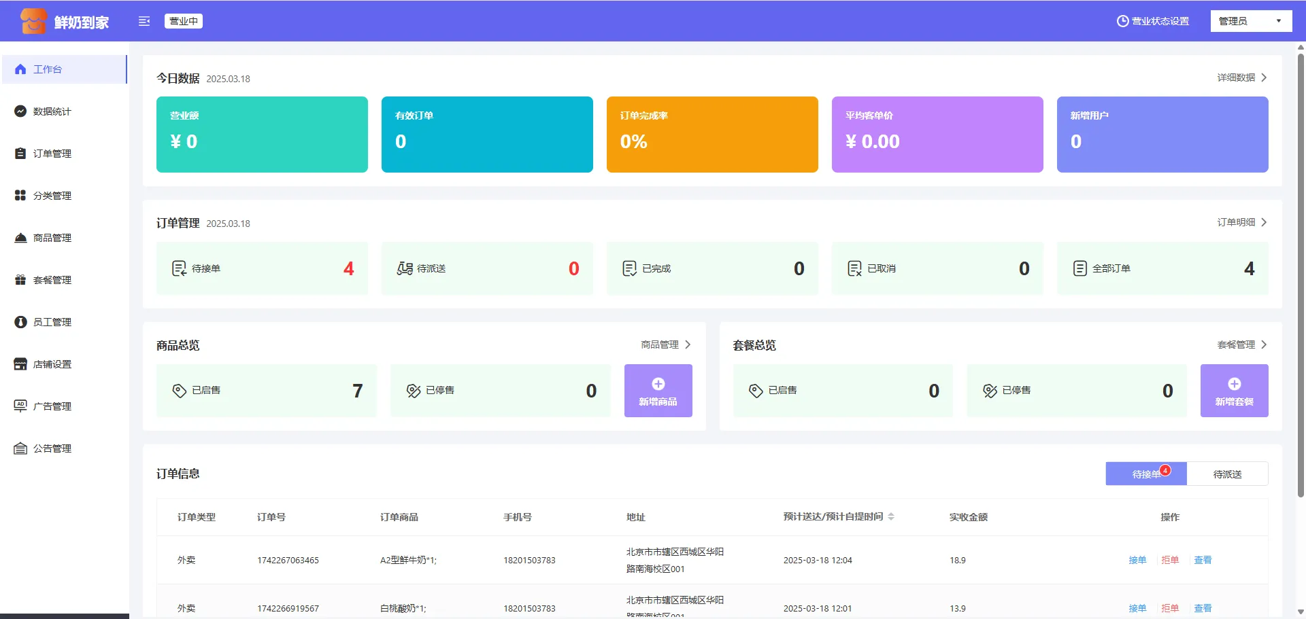
Task: Sort by 预计送达 time column arrows
Action: [891, 517]
